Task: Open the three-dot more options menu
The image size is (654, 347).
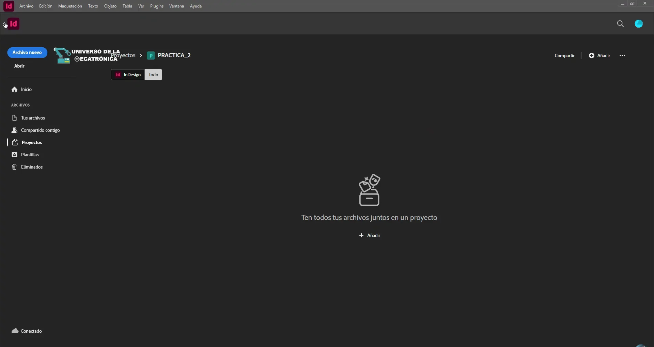Action: (622, 56)
